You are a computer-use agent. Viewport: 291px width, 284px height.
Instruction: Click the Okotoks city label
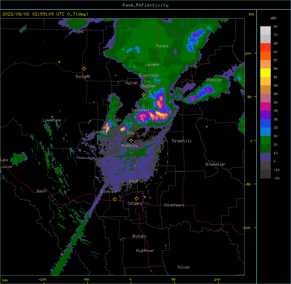[x=139, y=236]
